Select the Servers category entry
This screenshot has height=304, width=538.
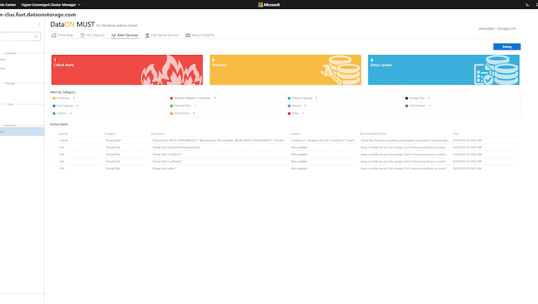point(297,106)
